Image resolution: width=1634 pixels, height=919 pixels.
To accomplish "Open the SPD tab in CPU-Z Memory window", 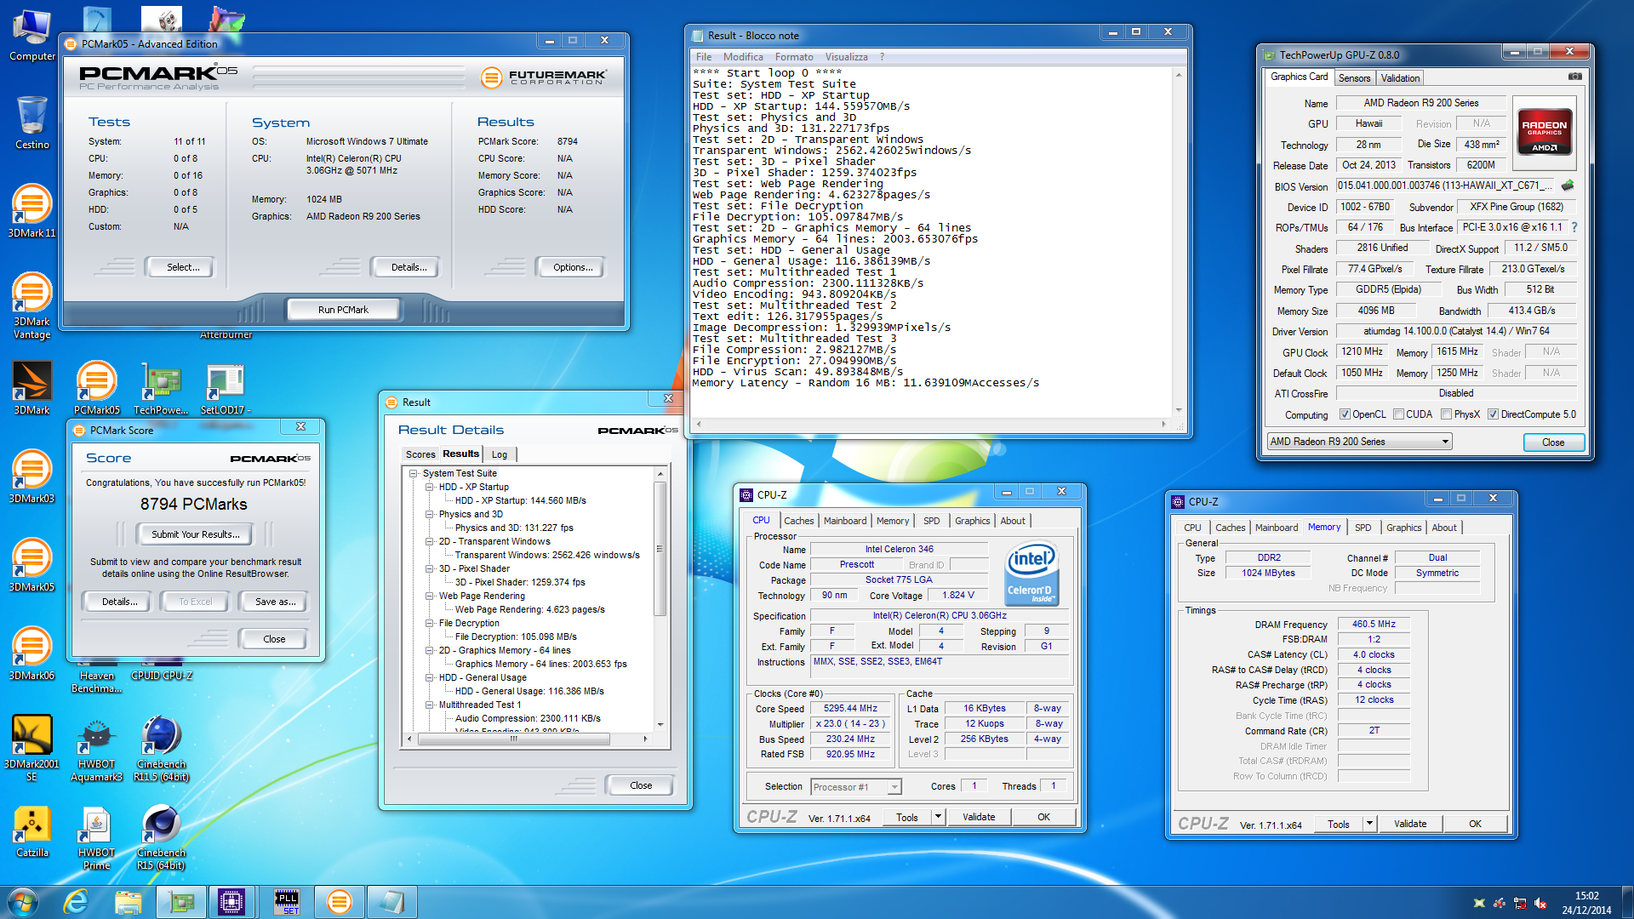I will coord(1363,528).
